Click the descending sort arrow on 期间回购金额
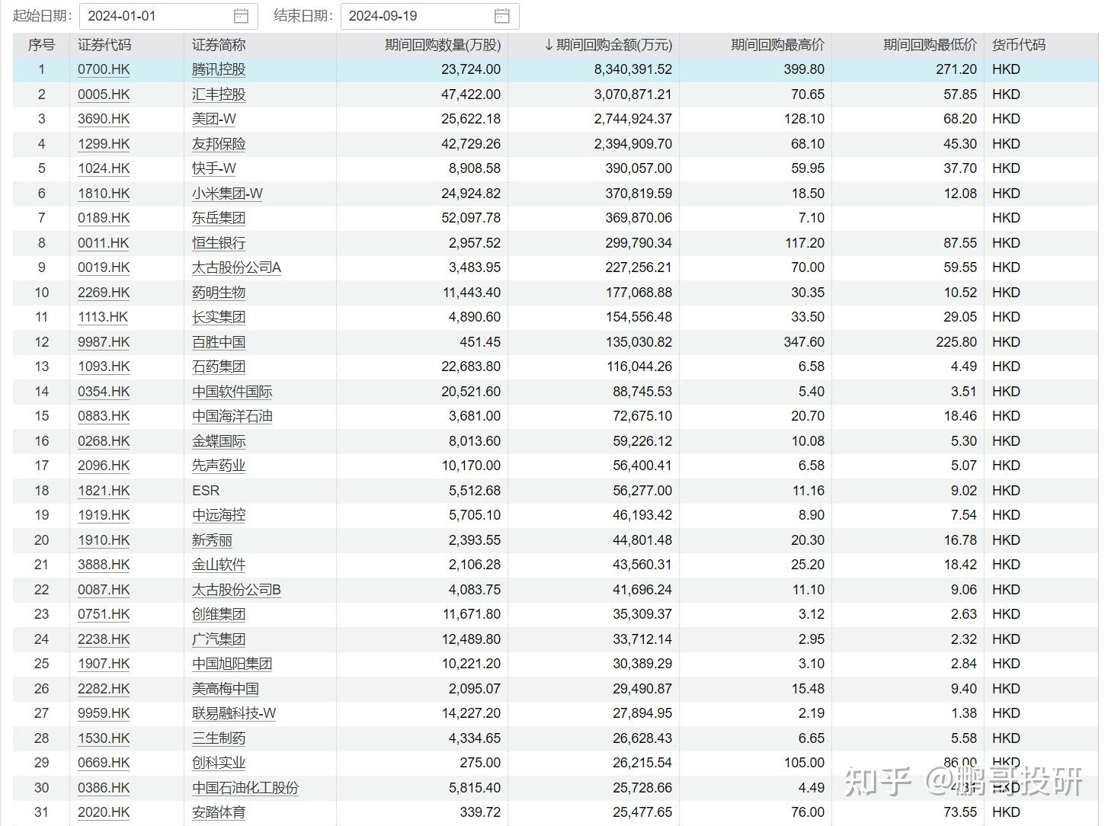Screen dimensions: 1111x826 coord(547,44)
